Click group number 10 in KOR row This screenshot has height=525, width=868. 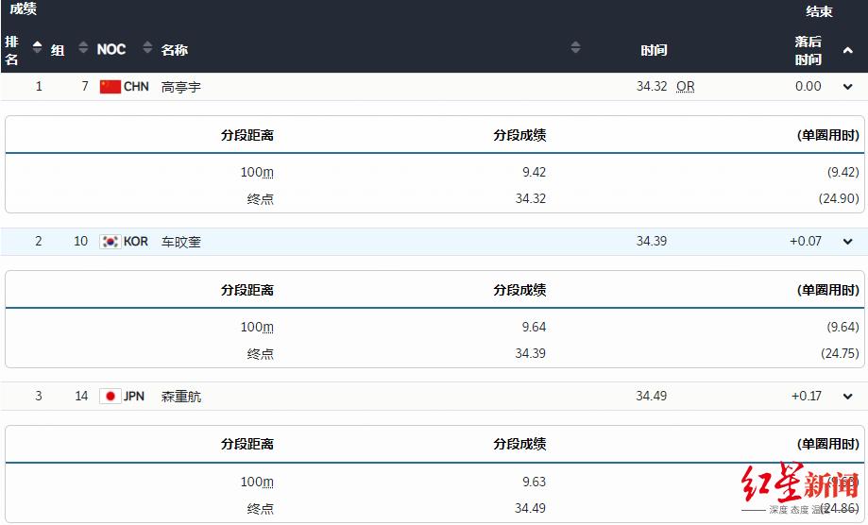pyautogui.click(x=81, y=241)
